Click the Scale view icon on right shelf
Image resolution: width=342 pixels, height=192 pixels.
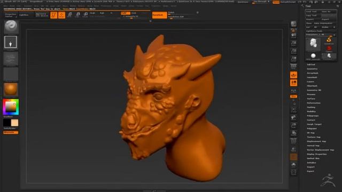pyautogui.click(x=293, y=126)
